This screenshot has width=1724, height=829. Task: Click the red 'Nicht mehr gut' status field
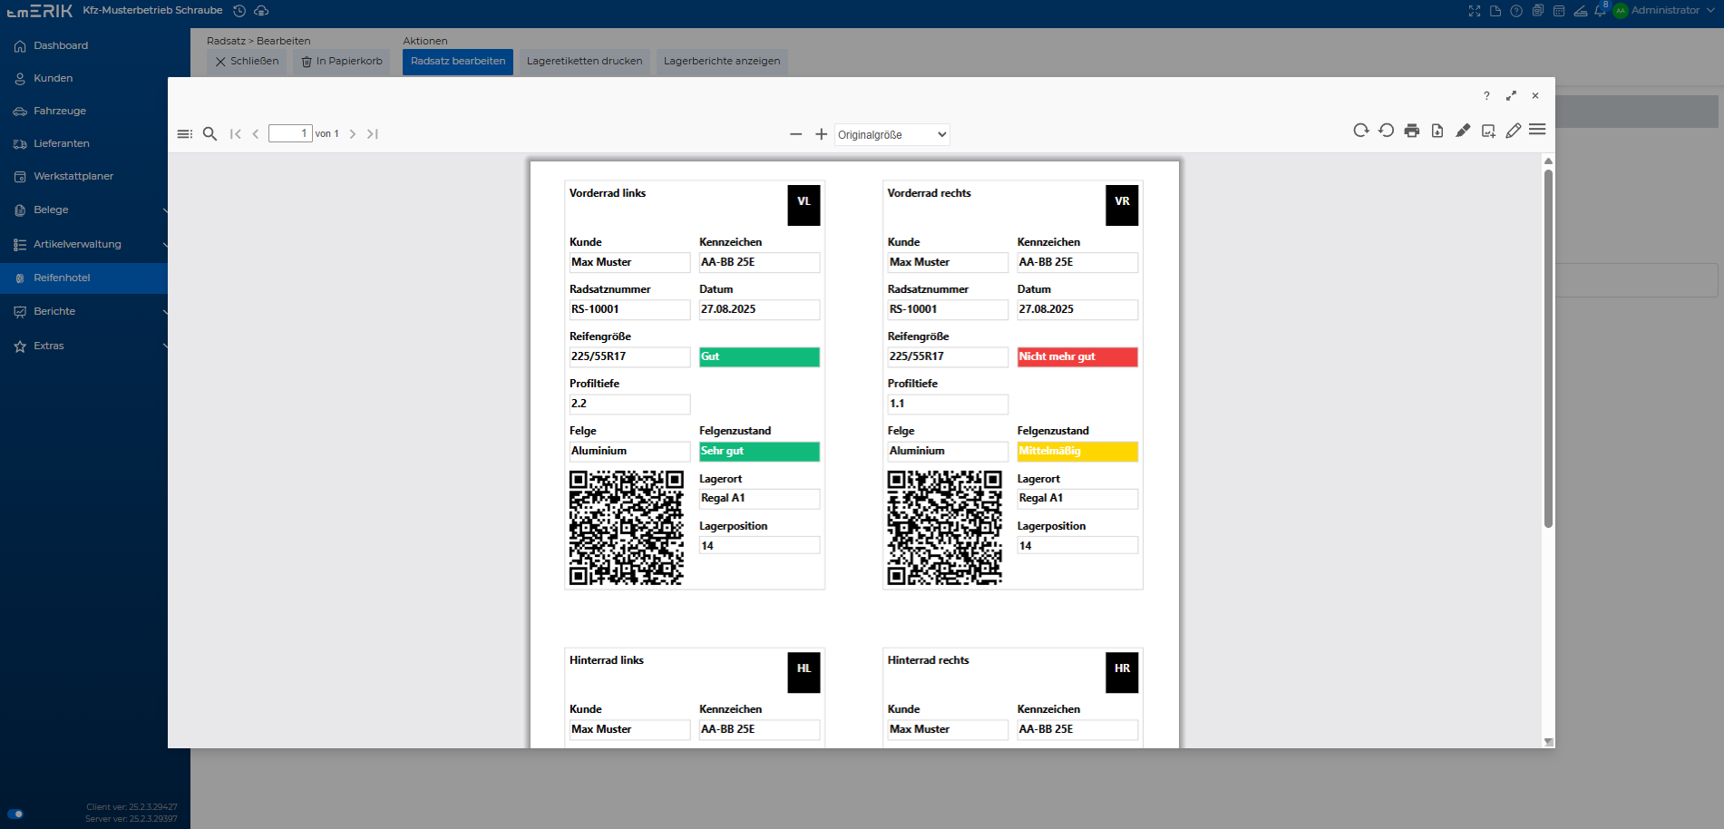click(1077, 357)
